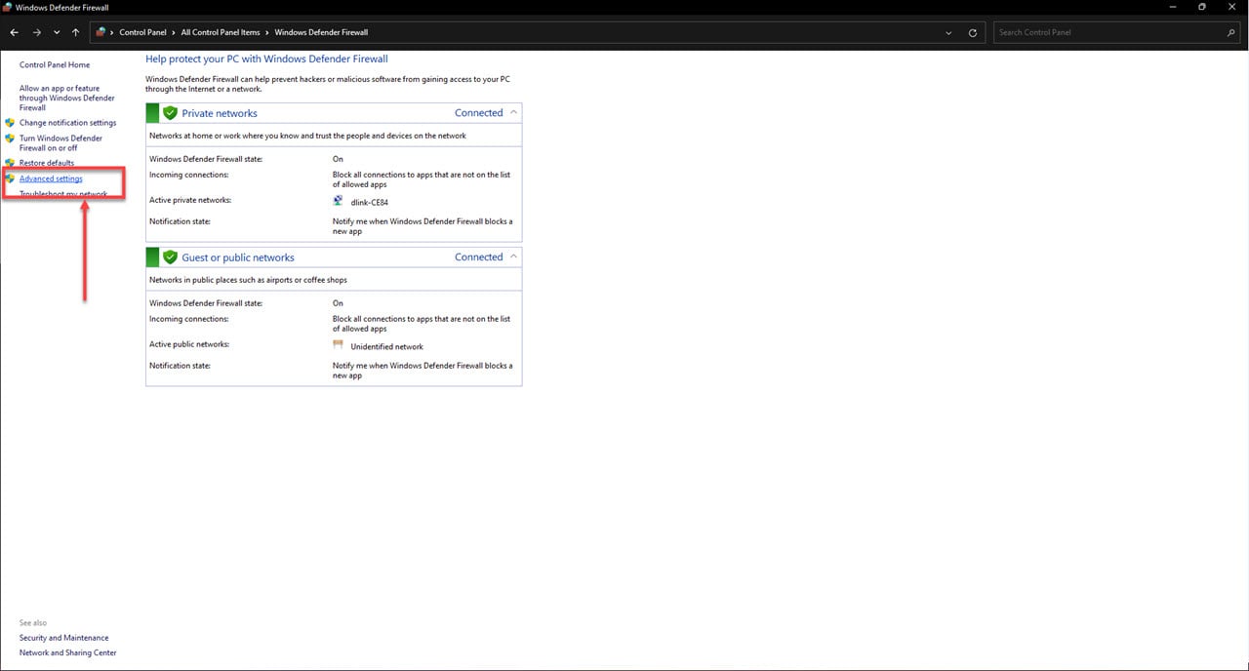Open the recent locations dropdown arrow
The image size is (1249, 671).
pos(57,32)
